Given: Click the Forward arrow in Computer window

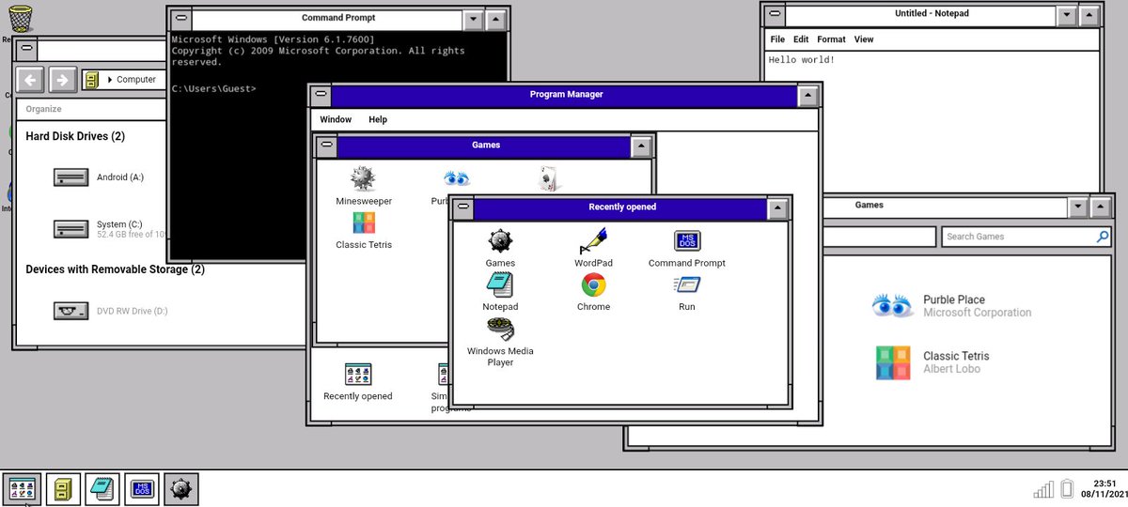Looking at the screenshot, I should pyautogui.click(x=62, y=80).
